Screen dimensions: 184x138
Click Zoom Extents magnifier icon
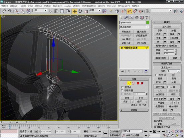click(x=169, y=131)
